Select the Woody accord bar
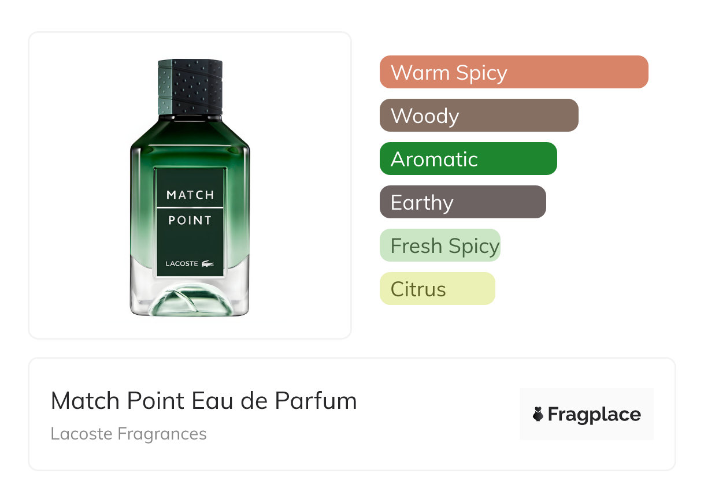Image resolution: width=704 pixels, height=499 pixels. click(479, 116)
